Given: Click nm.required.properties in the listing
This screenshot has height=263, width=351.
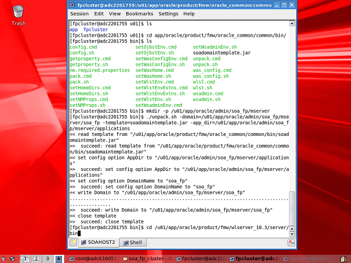Looking at the screenshot, I should tap(100, 71).
